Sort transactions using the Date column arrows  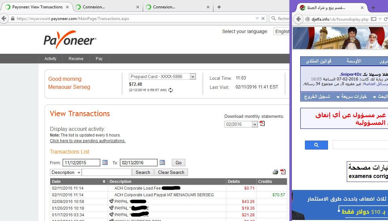coord(104,182)
